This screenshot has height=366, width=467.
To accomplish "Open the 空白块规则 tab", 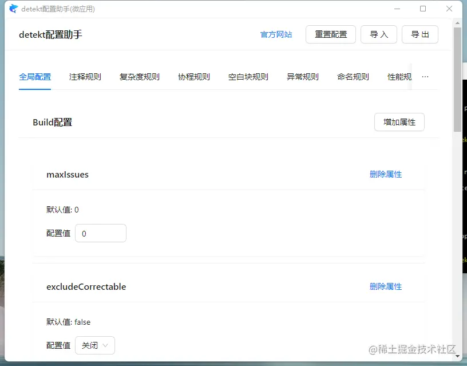I will tap(248, 77).
